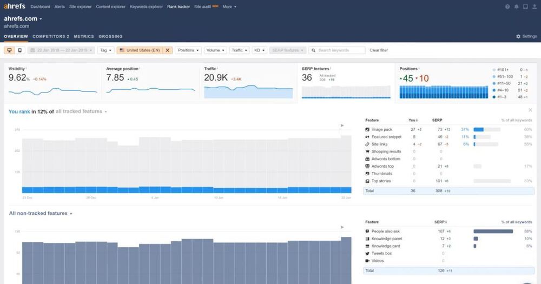Screen dimensions: 541x284
Task: Open Alerts page
Action: tap(60, 6)
